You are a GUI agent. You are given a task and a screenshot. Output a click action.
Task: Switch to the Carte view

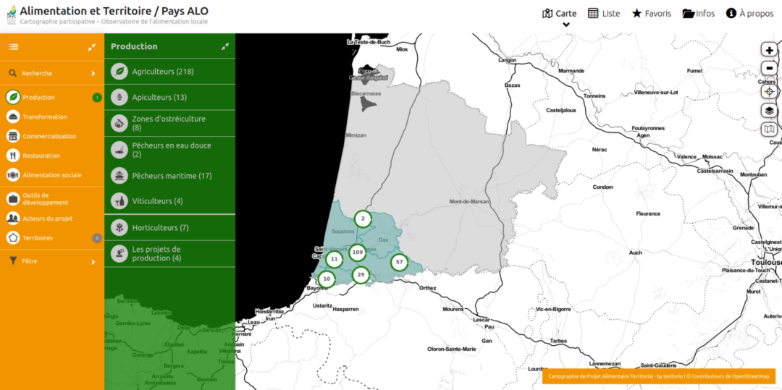(560, 14)
